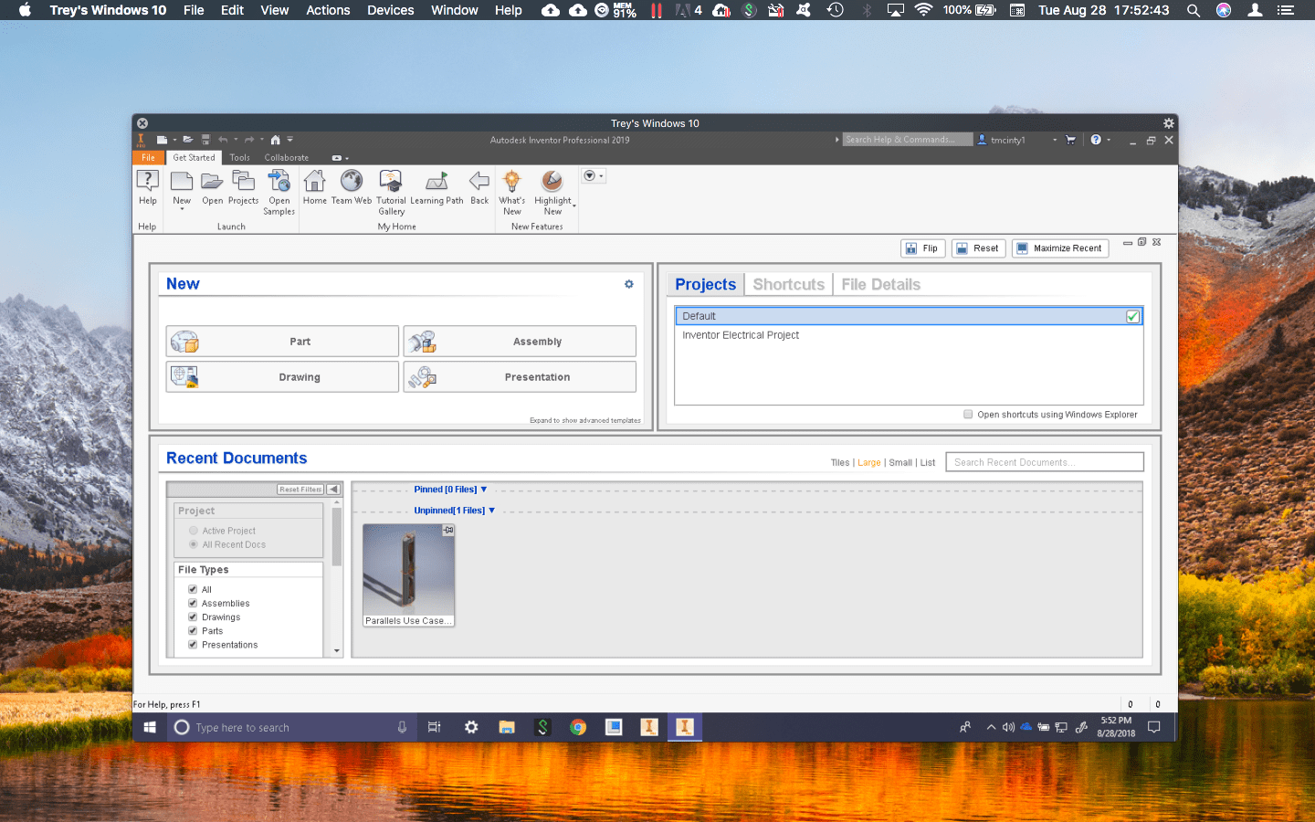Click quick access Undo arrow
This screenshot has height=822, width=1315.
(x=222, y=140)
